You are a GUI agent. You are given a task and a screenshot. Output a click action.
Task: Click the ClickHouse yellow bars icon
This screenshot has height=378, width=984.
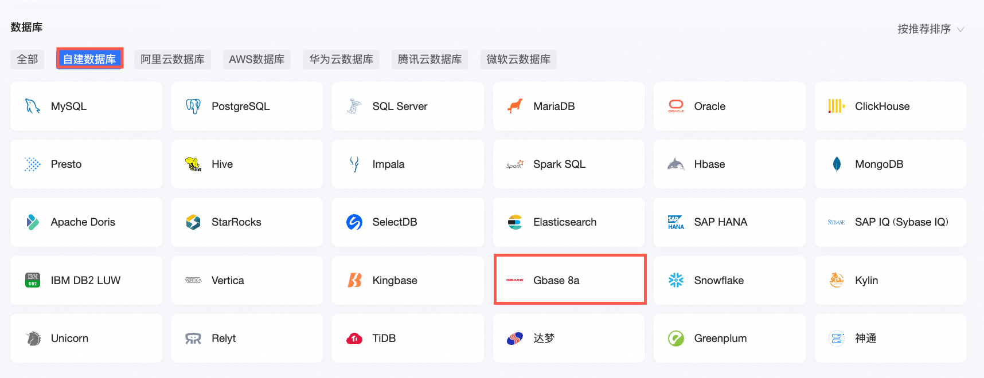837,106
